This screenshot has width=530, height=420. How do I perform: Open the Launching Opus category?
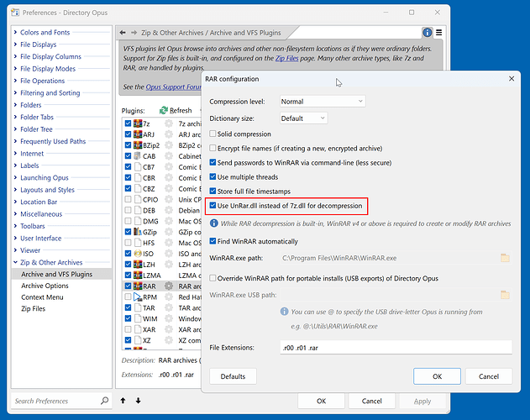click(45, 177)
